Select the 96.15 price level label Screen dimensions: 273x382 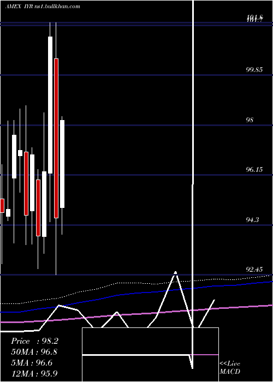click(x=254, y=170)
